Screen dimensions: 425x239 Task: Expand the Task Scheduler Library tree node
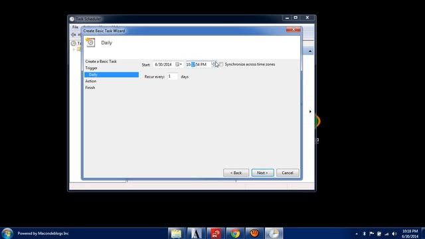pos(74,49)
